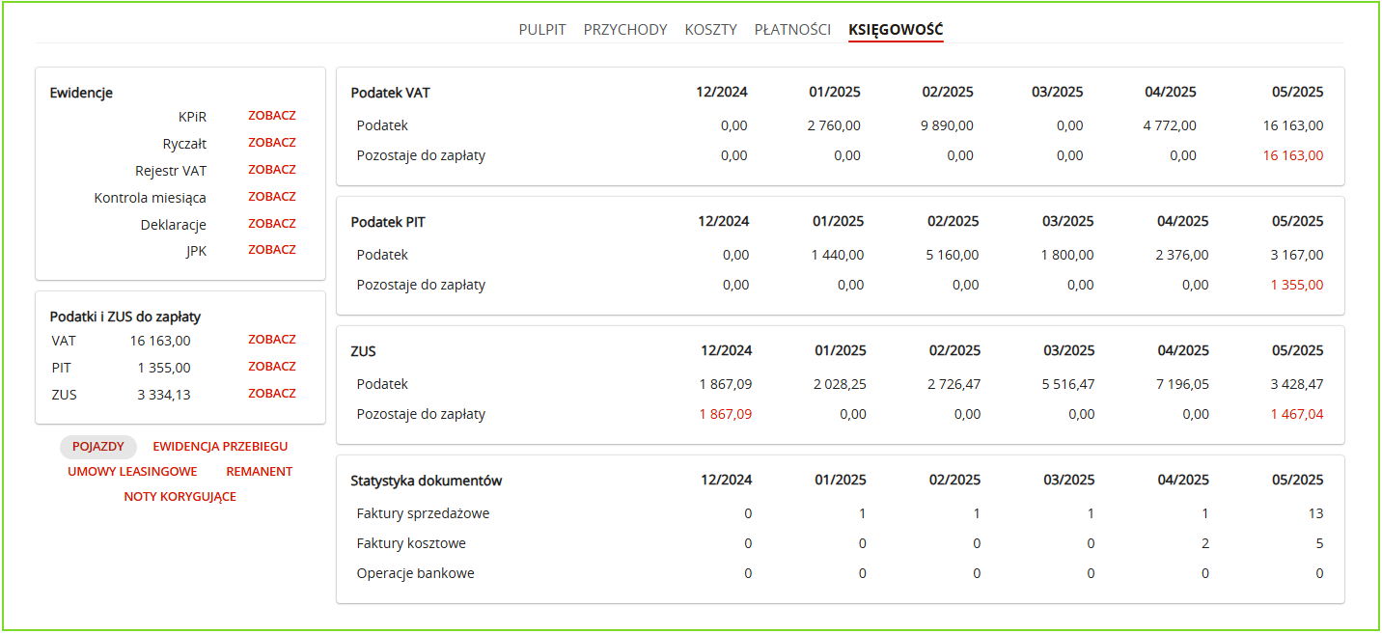Go to the KOSZTY tab
Viewport: 1382px width, 634px height.
point(710,30)
